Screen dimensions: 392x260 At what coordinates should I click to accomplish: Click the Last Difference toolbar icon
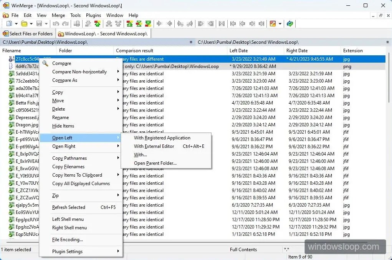coord(148,24)
